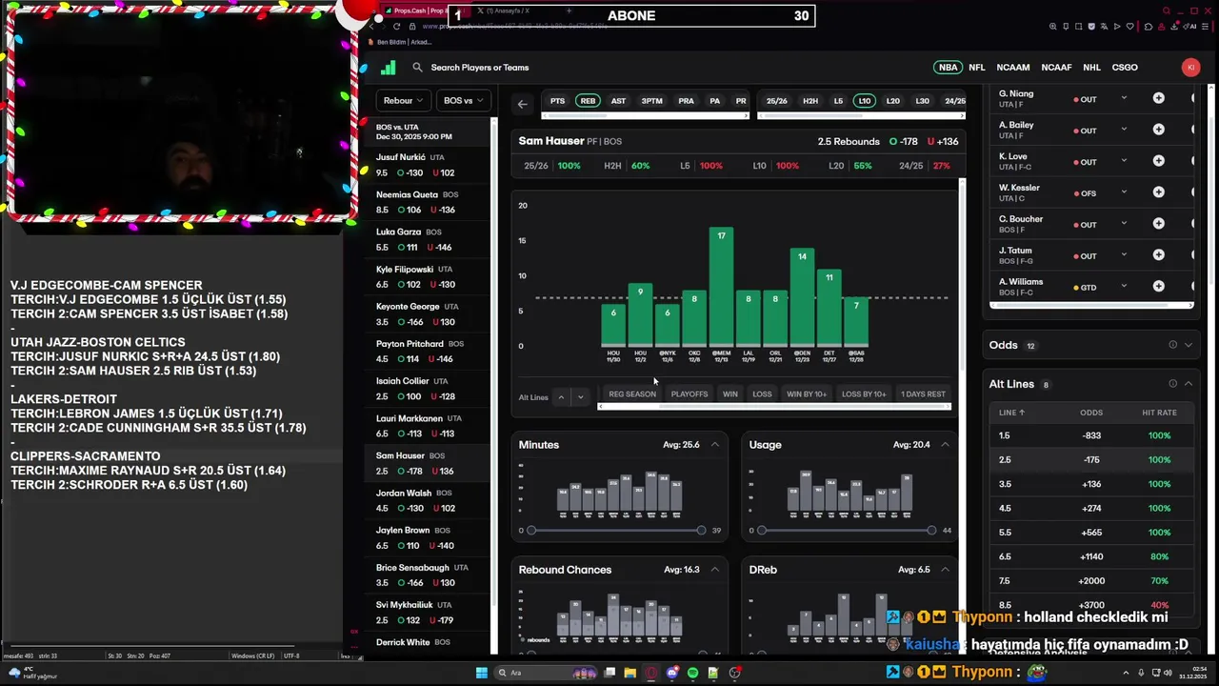This screenshot has height=686, width=1219.
Task: Toggle the LOSS BY 10+ filter
Action: click(864, 393)
